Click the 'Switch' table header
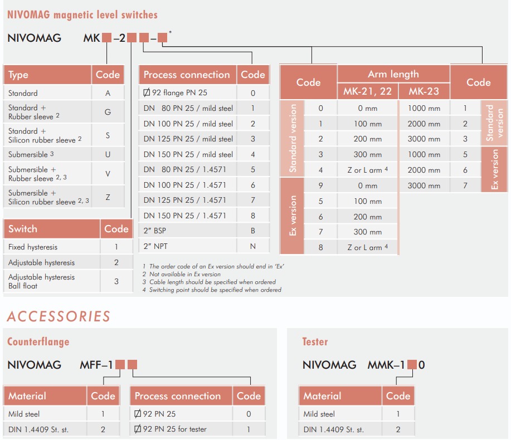The width and height of the screenshot is (511, 440). pos(51,228)
